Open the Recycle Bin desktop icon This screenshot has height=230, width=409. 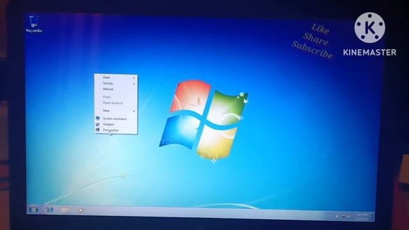point(34,24)
